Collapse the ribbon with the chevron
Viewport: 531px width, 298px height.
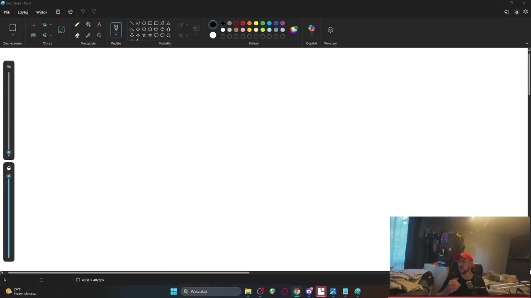pyautogui.click(x=527, y=43)
